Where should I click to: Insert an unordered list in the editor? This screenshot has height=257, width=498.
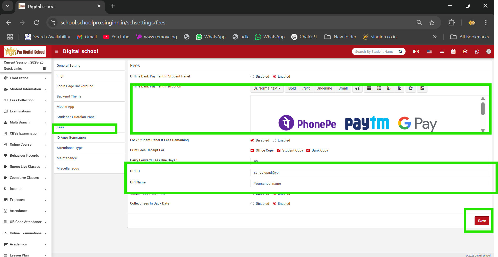(369, 88)
